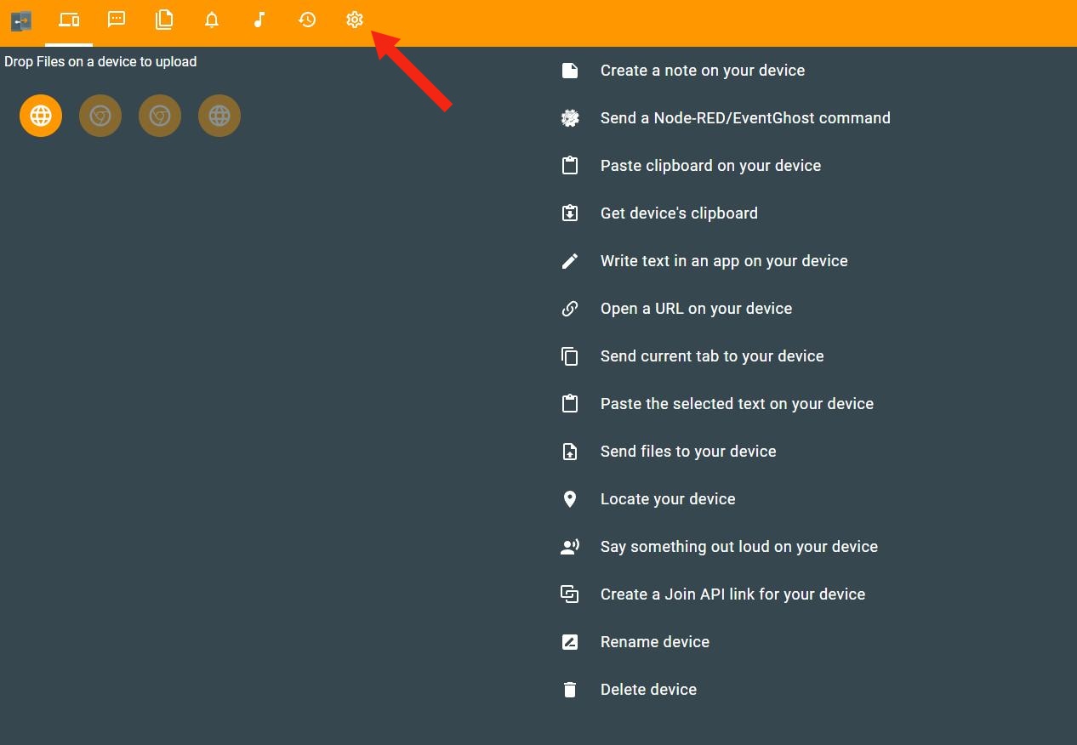Select the dimmed globe device icon

point(219,116)
